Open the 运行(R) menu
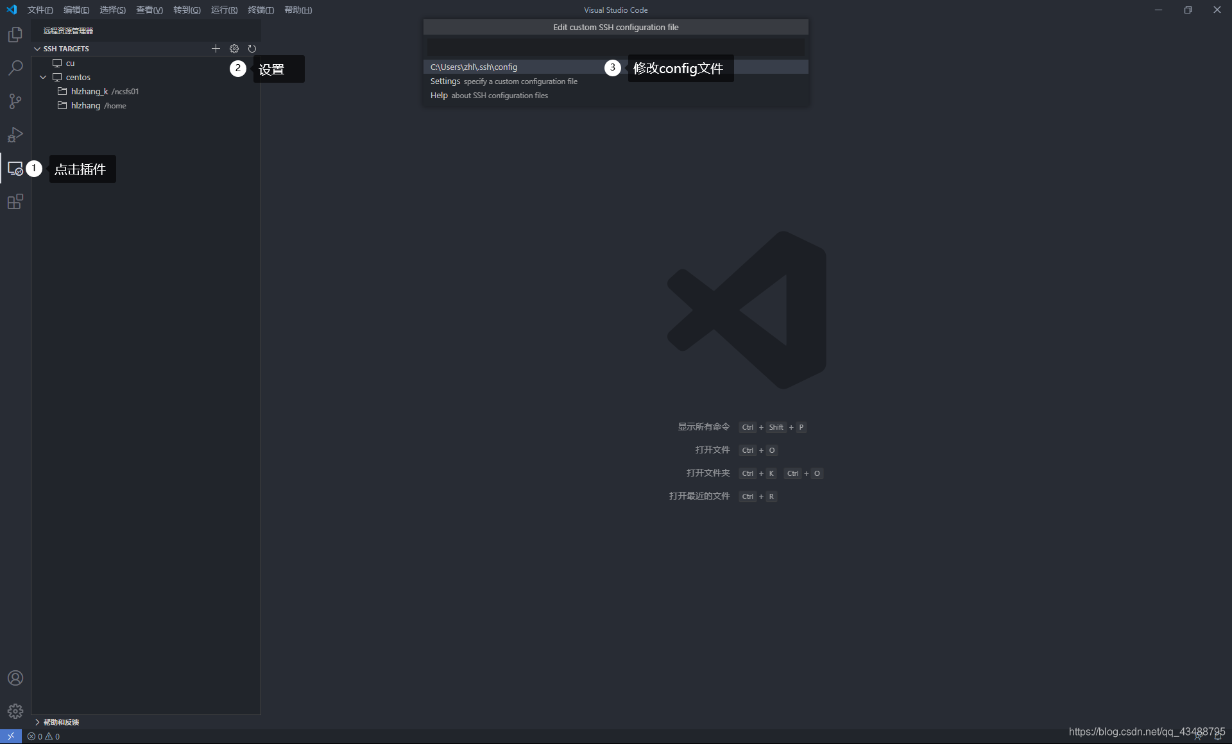 coord(224,10)
